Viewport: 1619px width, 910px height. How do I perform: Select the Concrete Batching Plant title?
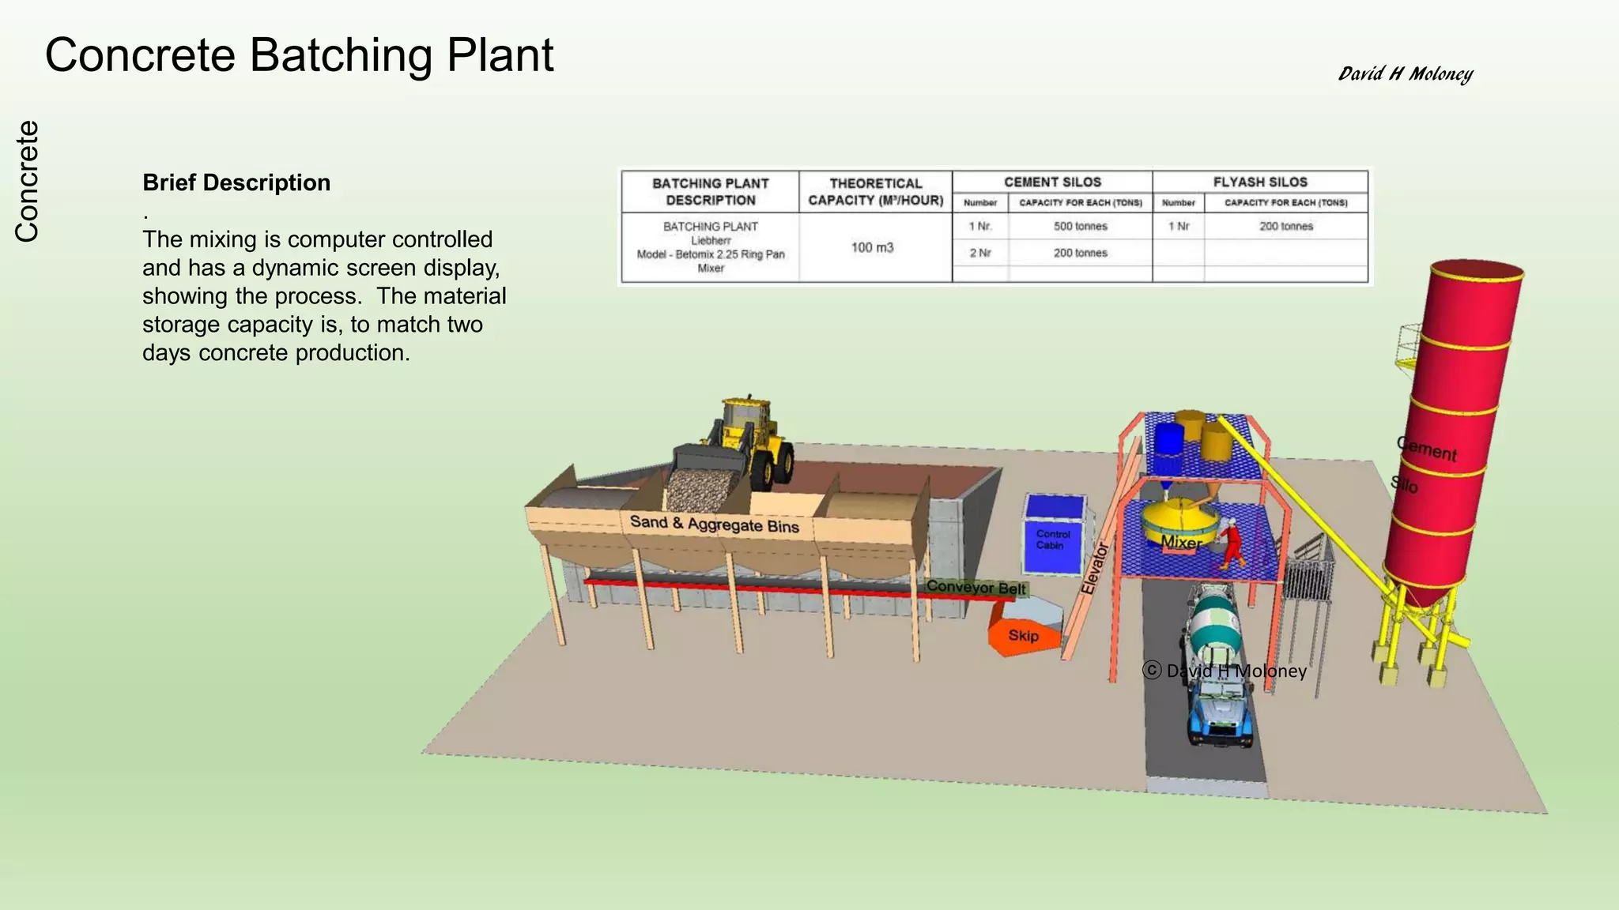point(299,55)
